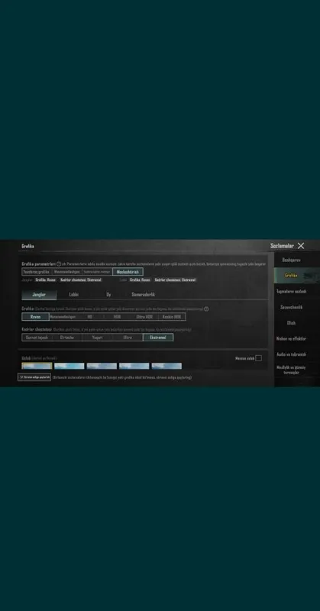The height and width of the screenshot is (611, 320).
Task: Switch to the Uy tab
Action: pos(108,295)
